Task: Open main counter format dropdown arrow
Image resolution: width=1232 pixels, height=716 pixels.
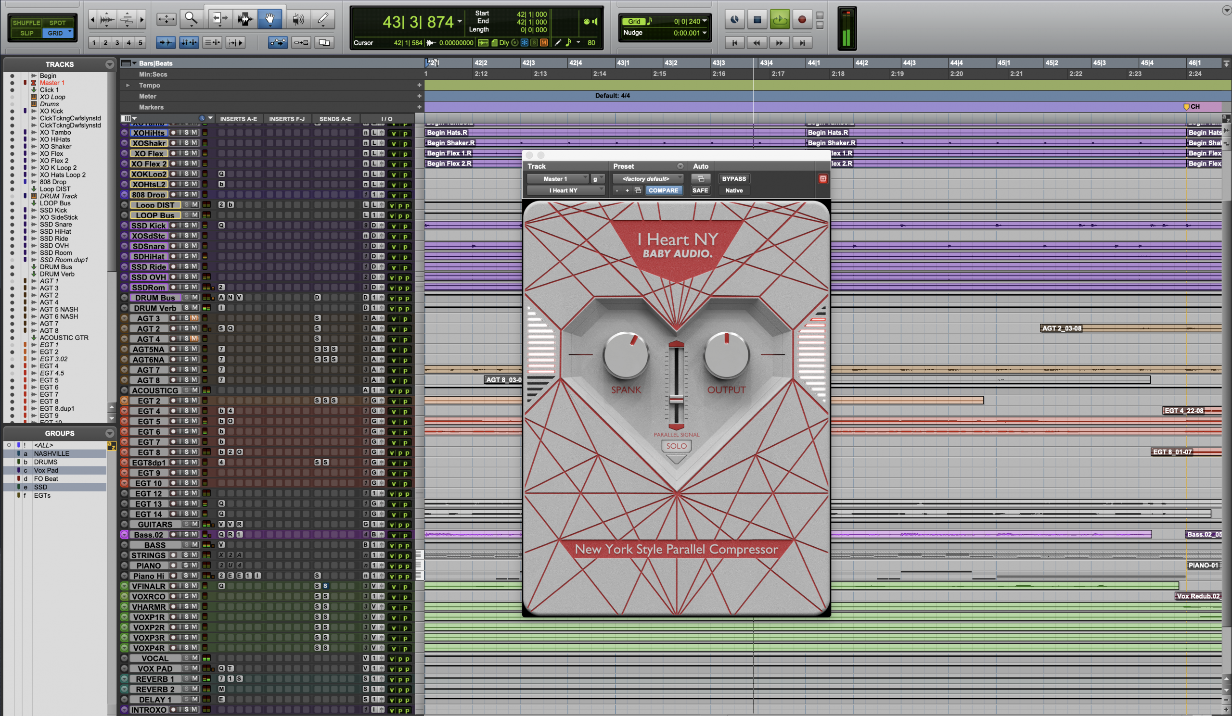Action: [x=460, y=22]
